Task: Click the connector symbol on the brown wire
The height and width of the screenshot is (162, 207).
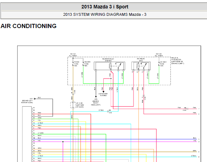Action: click(73, 94)
